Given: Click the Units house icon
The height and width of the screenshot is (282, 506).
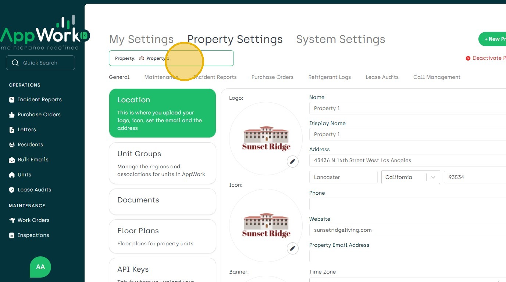Looking at the screenshot, I should click(12, 175).
